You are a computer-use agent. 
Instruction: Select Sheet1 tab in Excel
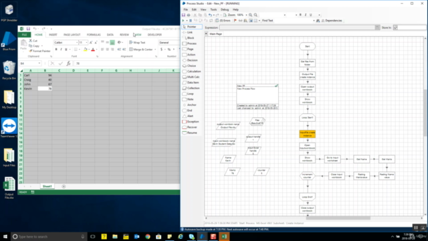click(47, 186)
